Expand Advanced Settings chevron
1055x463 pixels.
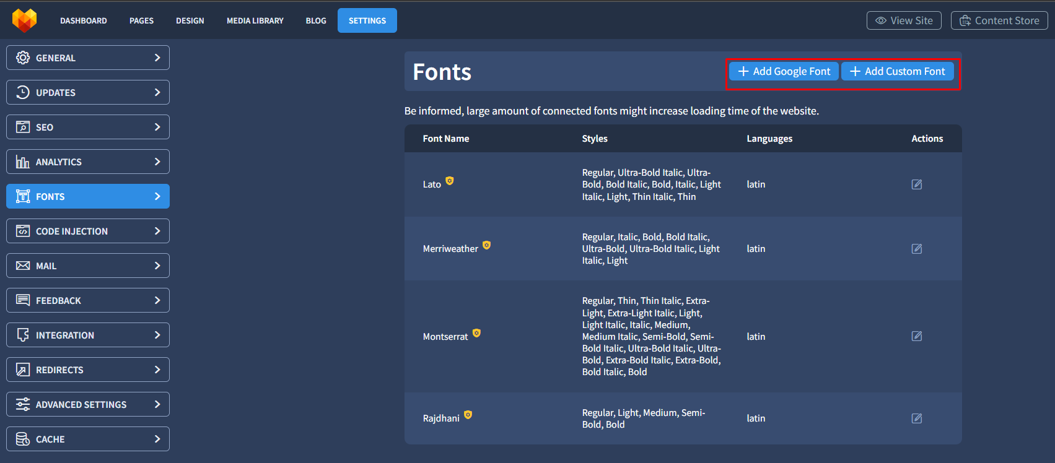point(157,404)
